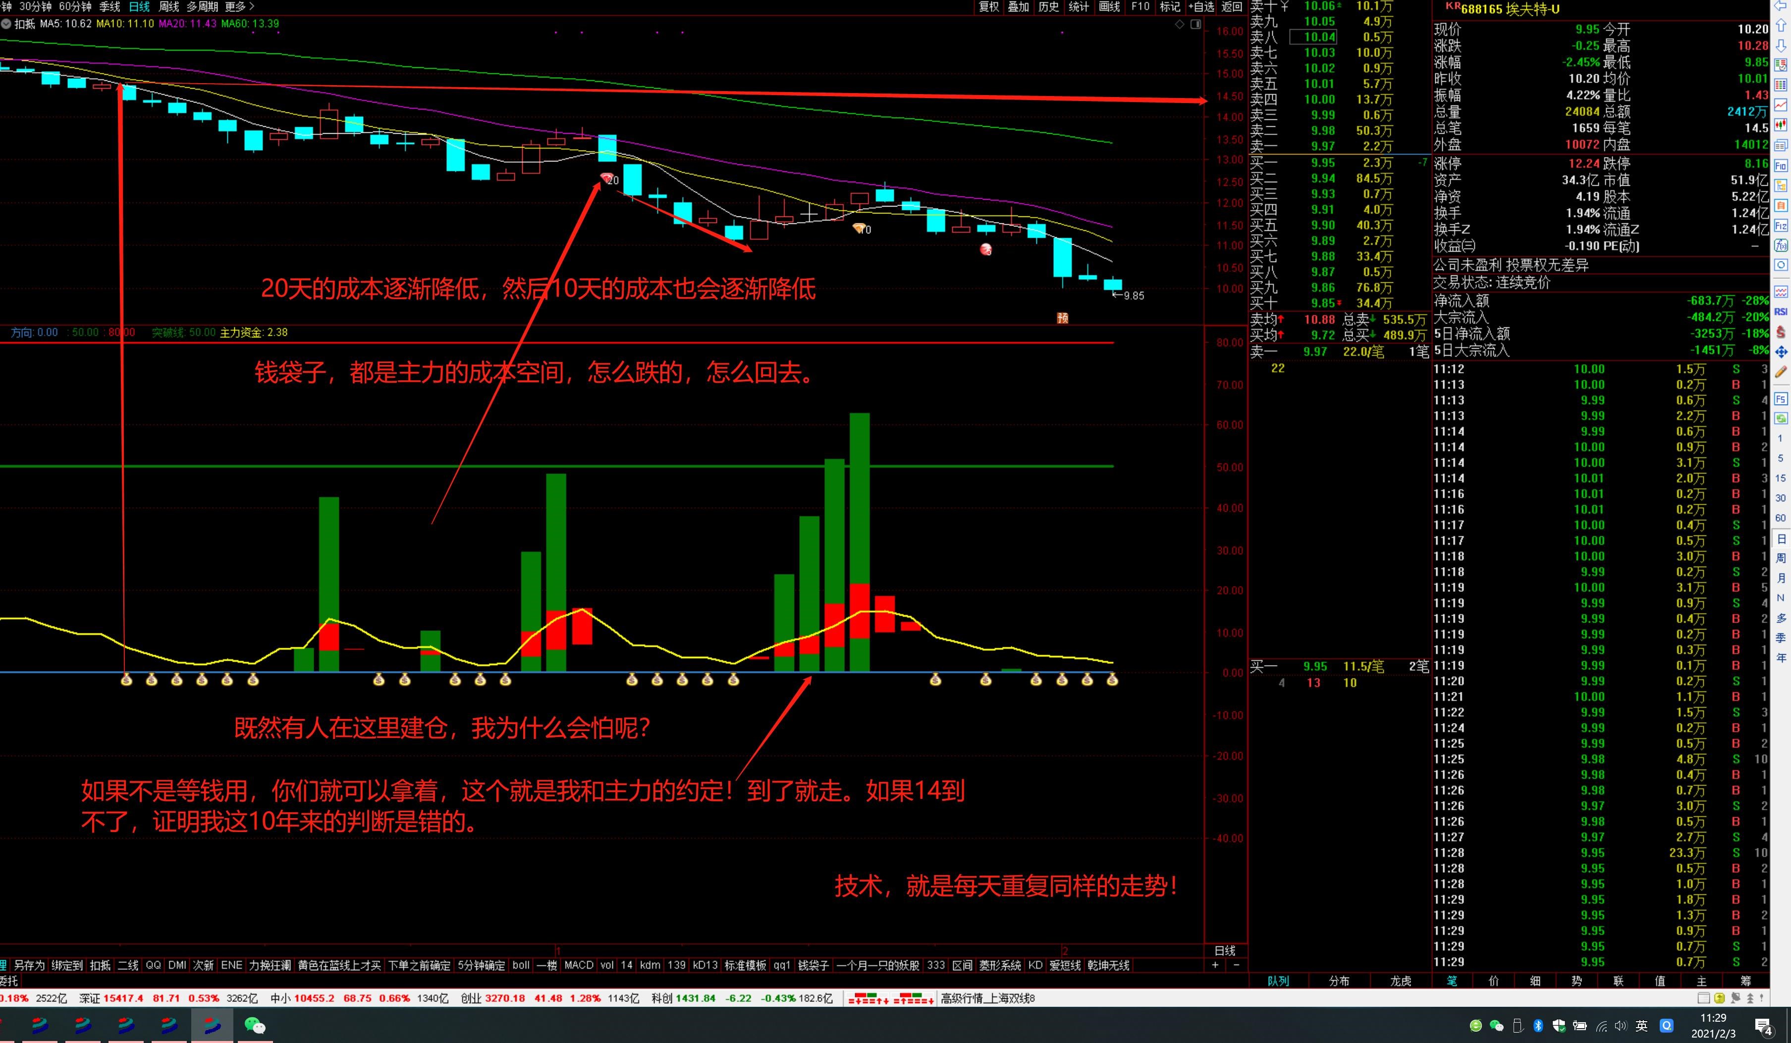Click the F10 company info sidebar icon
Image resolution: width=1791 pixels, height=1043 pixels.
click(1781, 165)
